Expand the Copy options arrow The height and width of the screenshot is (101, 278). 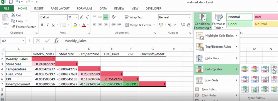coord(26,21)
